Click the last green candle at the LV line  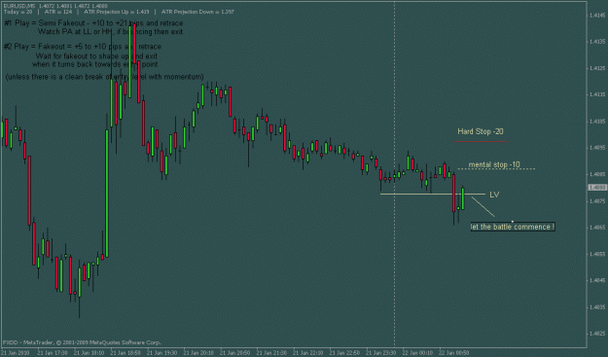click(463, 198)
